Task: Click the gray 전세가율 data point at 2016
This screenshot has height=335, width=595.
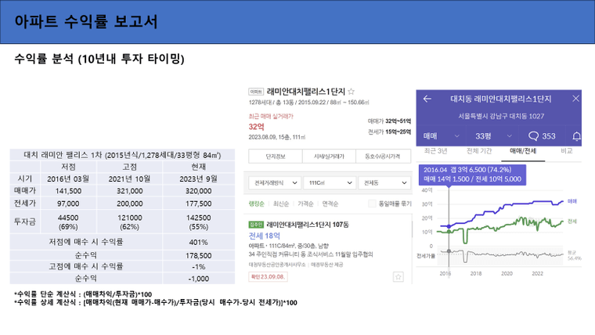Action: click(449, 251)
